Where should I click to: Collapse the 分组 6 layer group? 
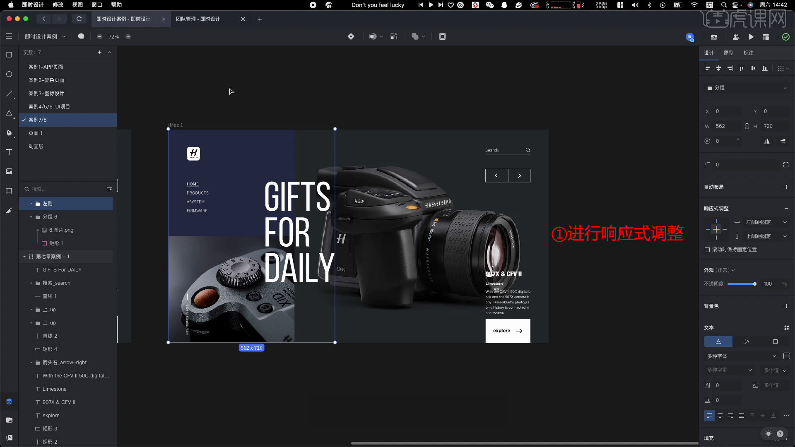(31, 217)
